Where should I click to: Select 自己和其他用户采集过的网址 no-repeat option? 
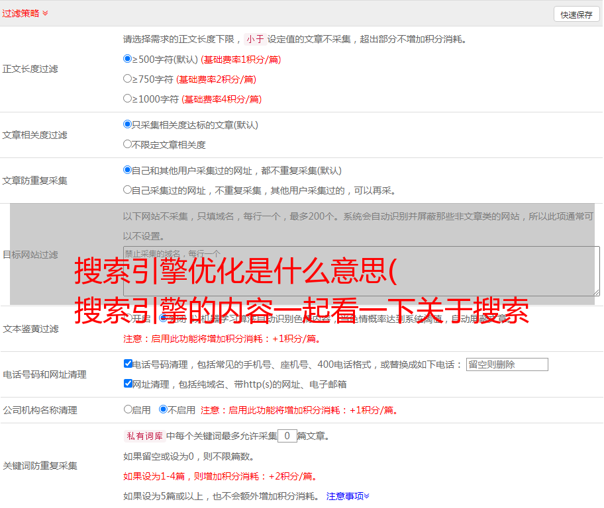tap(128, 170)
